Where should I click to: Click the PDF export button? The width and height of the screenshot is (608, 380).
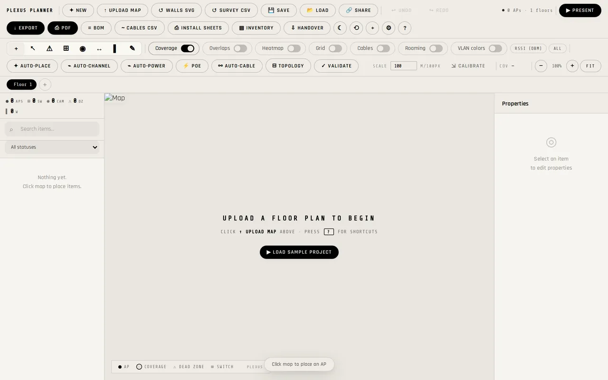click(63, 28)
